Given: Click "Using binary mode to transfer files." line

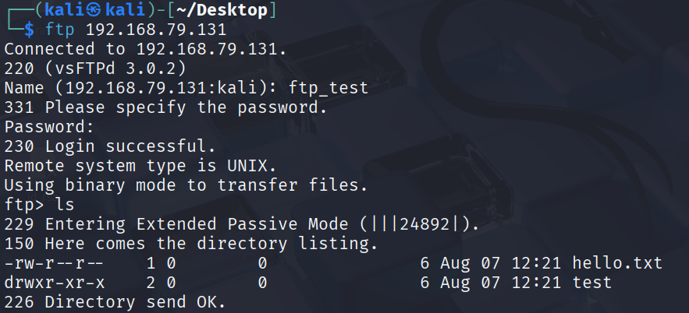Looking at the screenshot, I should click(186, 185).
